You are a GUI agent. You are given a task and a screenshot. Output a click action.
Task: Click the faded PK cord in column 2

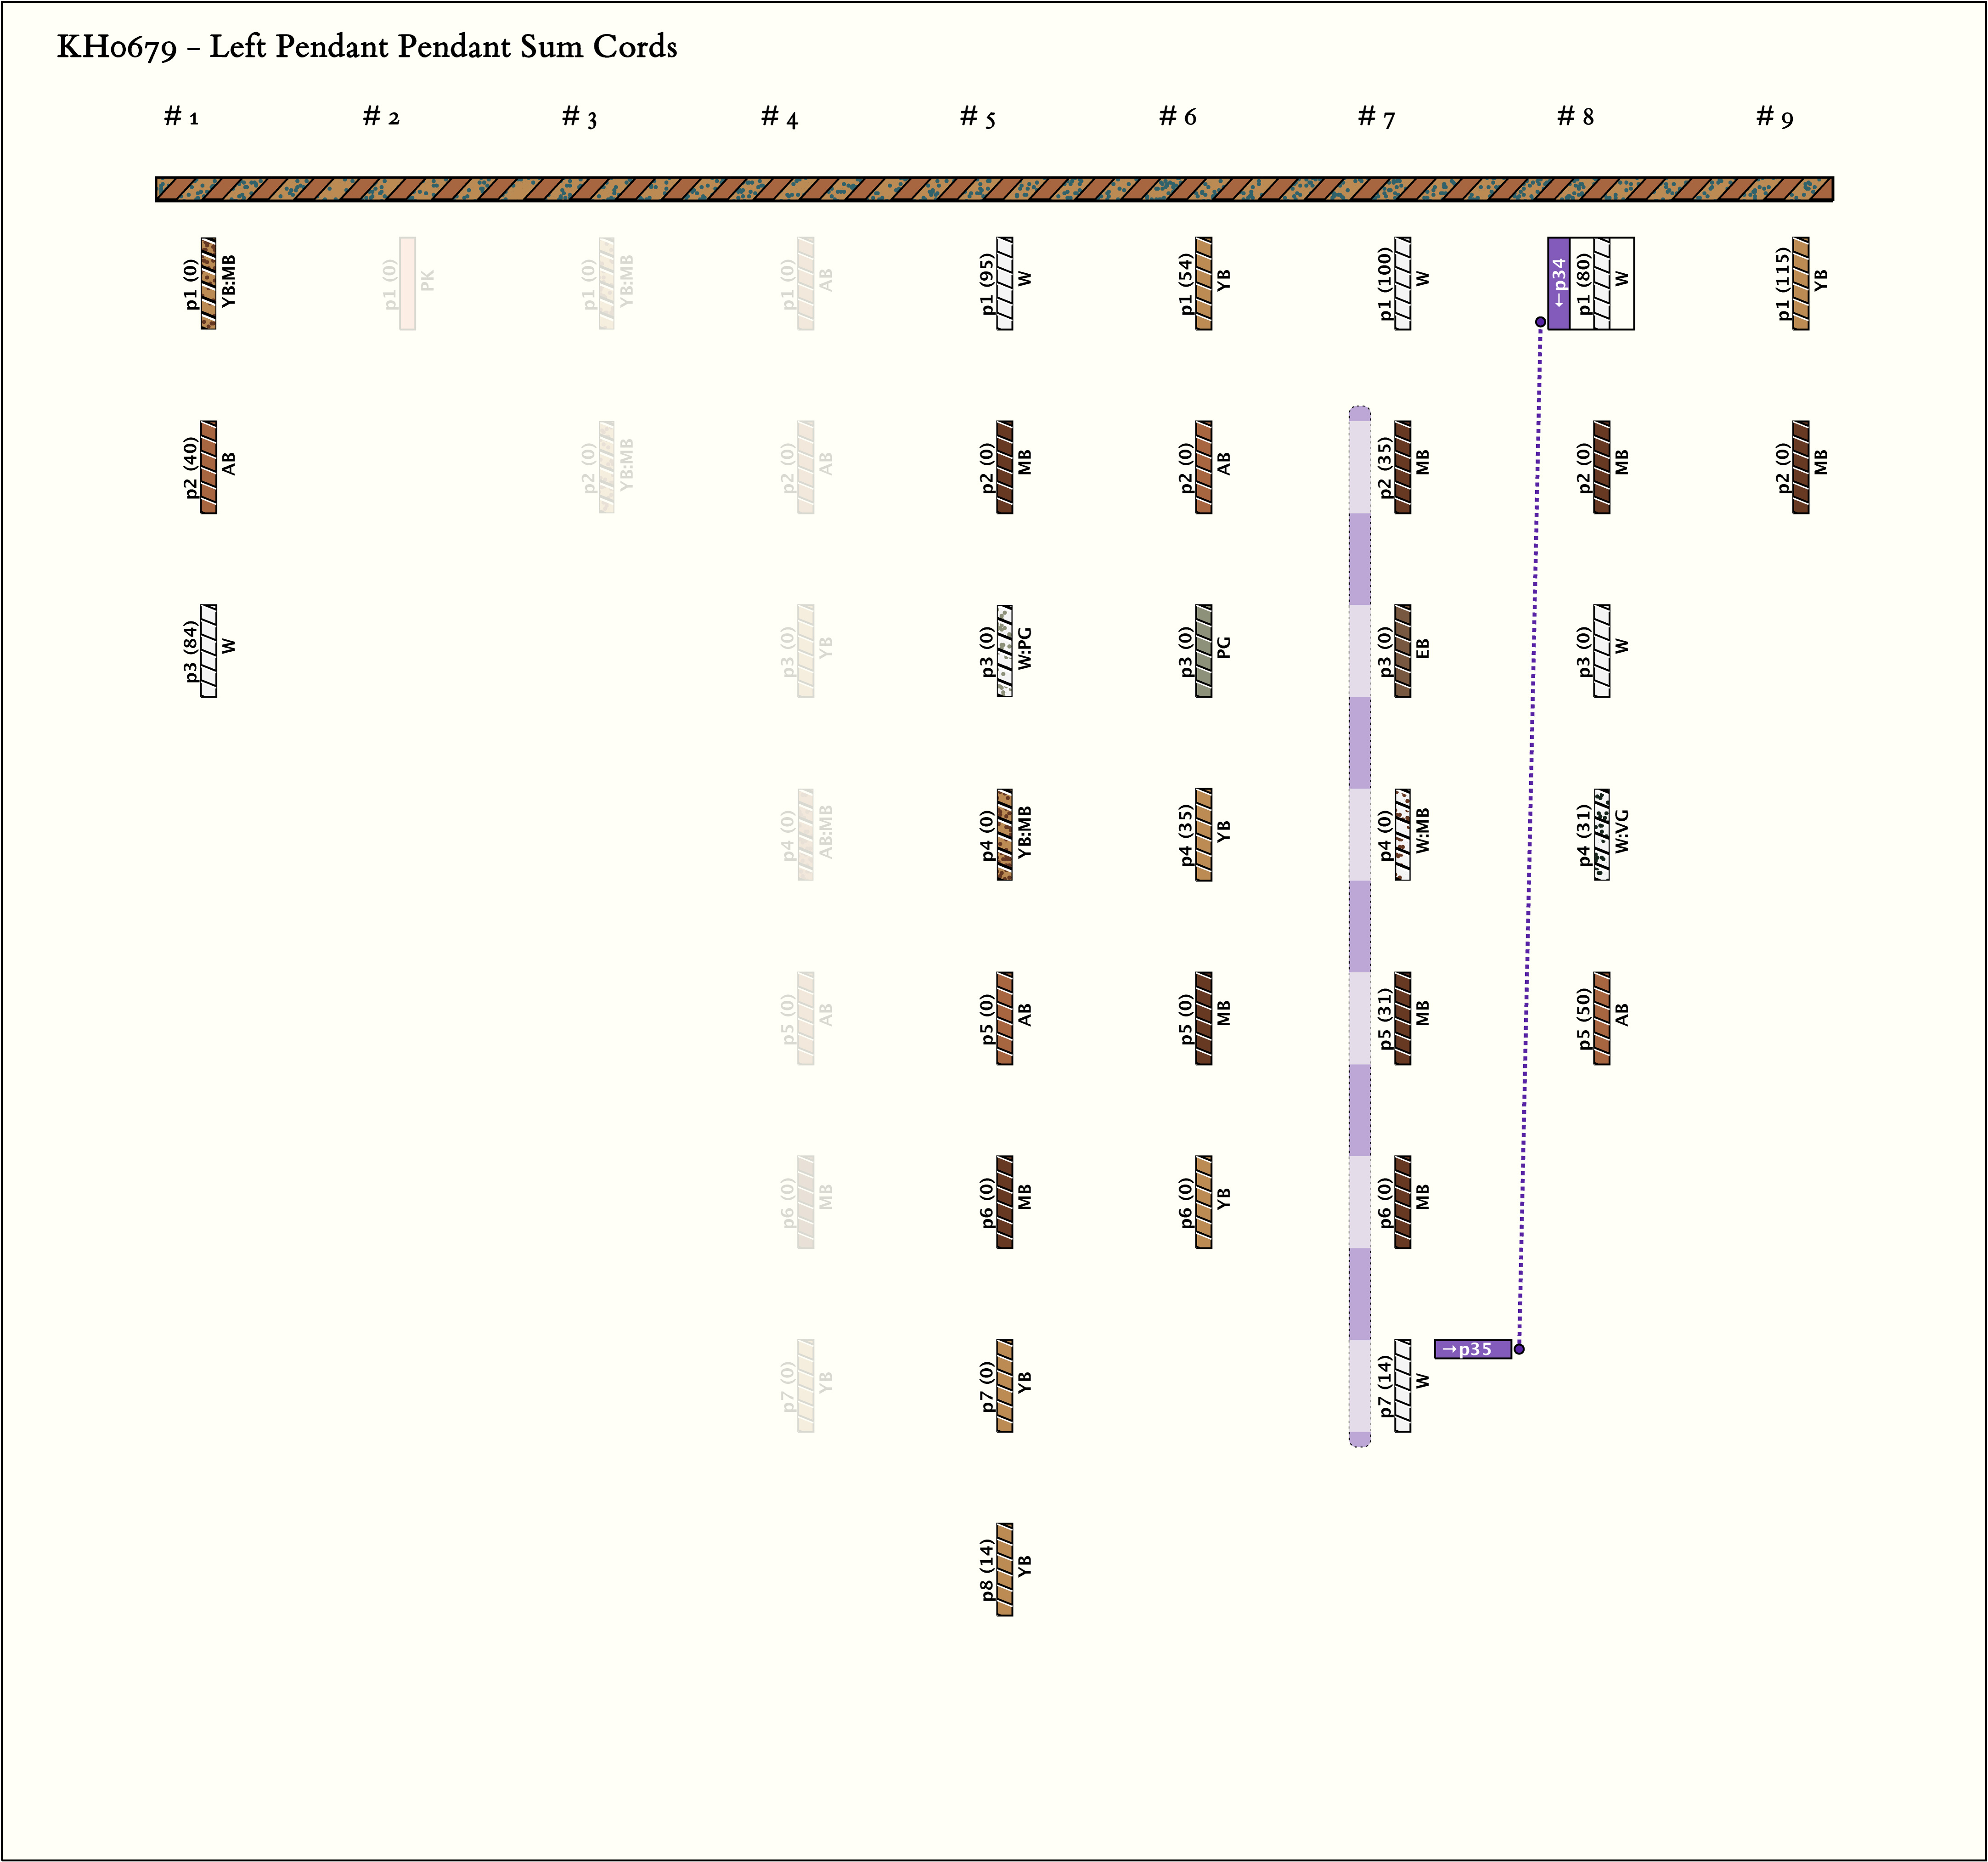point(407,283)
